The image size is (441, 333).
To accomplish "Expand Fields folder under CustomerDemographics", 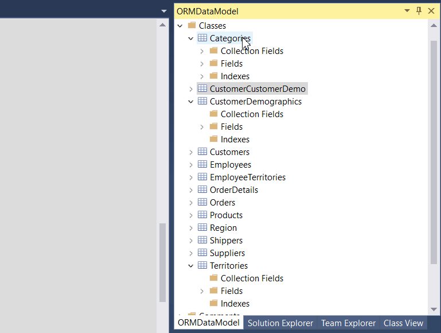I will tap(202, 127).
